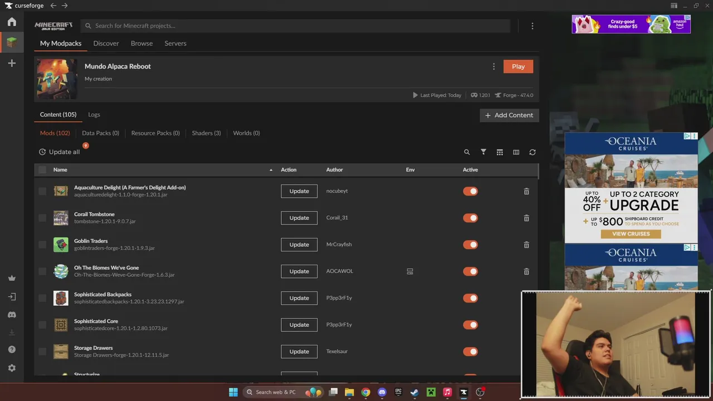Image resolution: width=713 pixels, height=401 pixels.
Task: Toggle Oh The Biomes We've Gone active switch
Action: point(470,271)
